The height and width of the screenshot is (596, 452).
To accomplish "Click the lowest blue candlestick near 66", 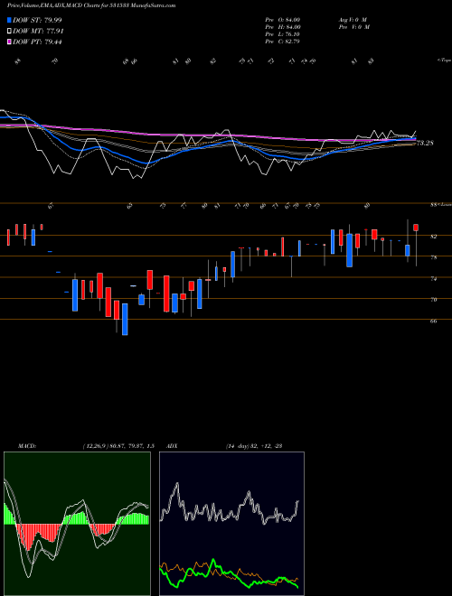I will (x=125, y=319).
